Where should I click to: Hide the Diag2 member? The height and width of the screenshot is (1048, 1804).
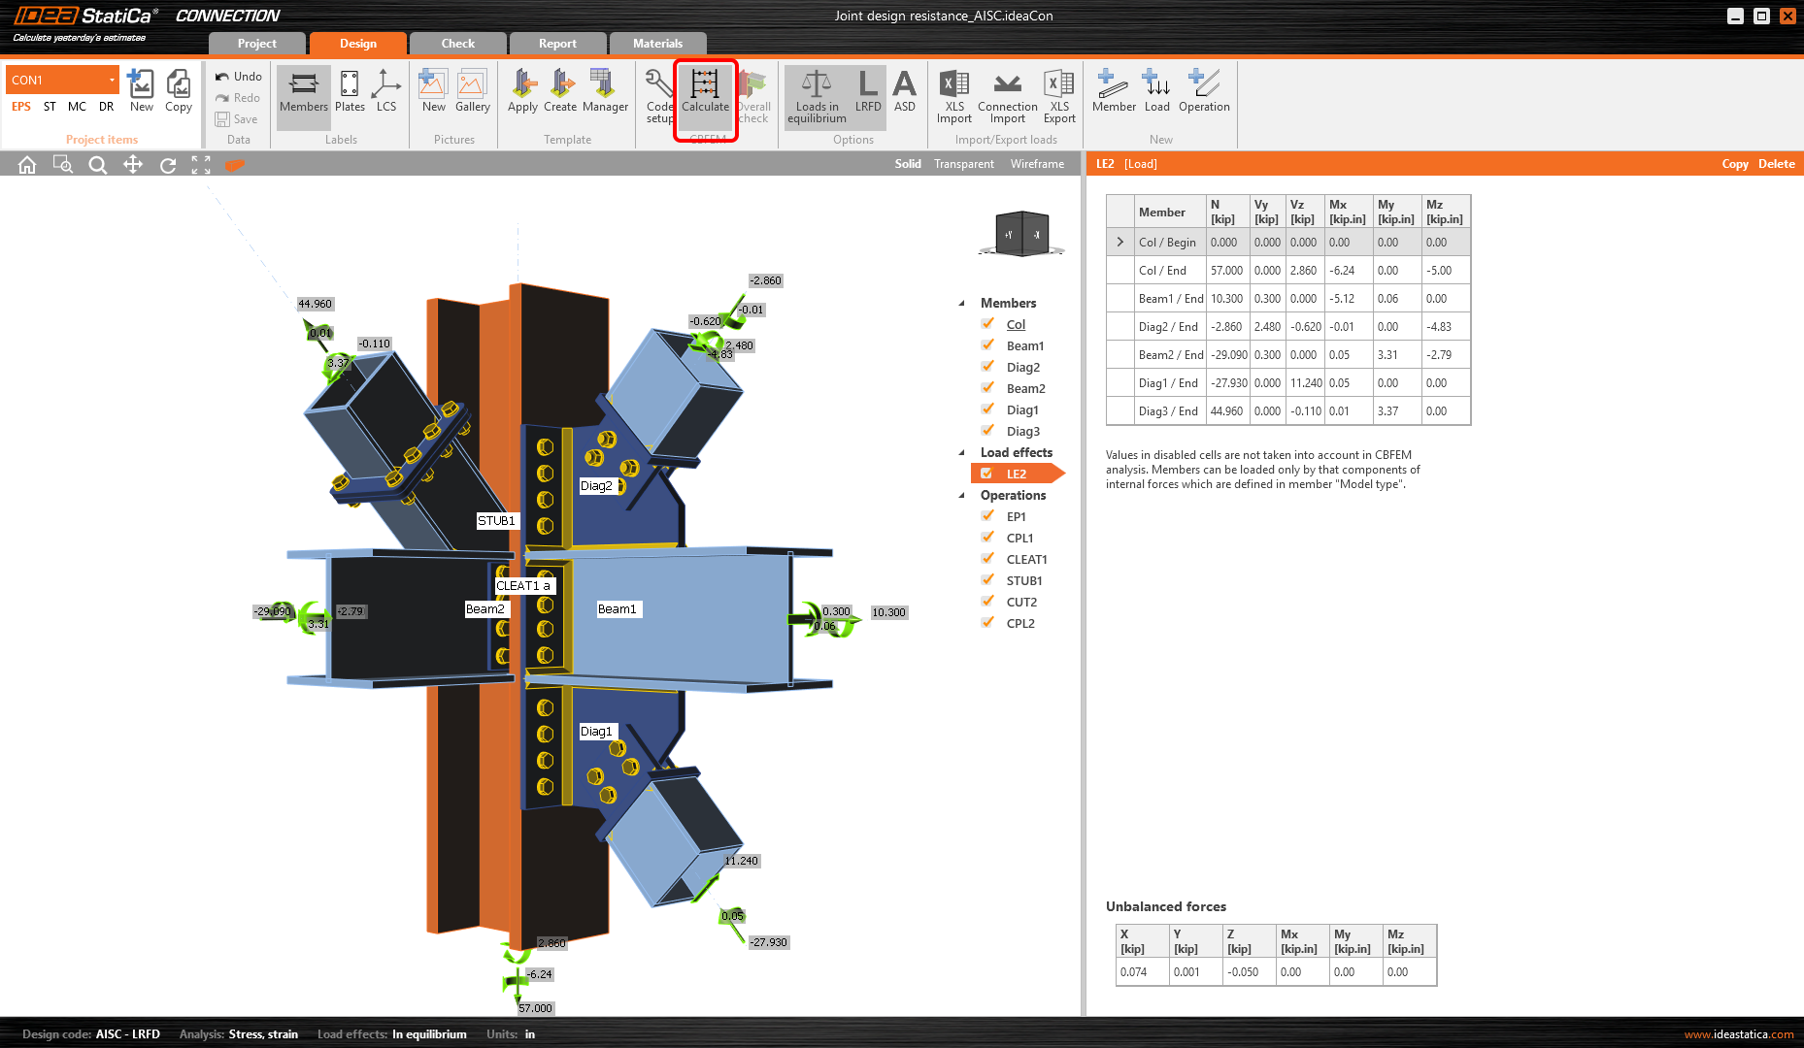pos(987,367)
